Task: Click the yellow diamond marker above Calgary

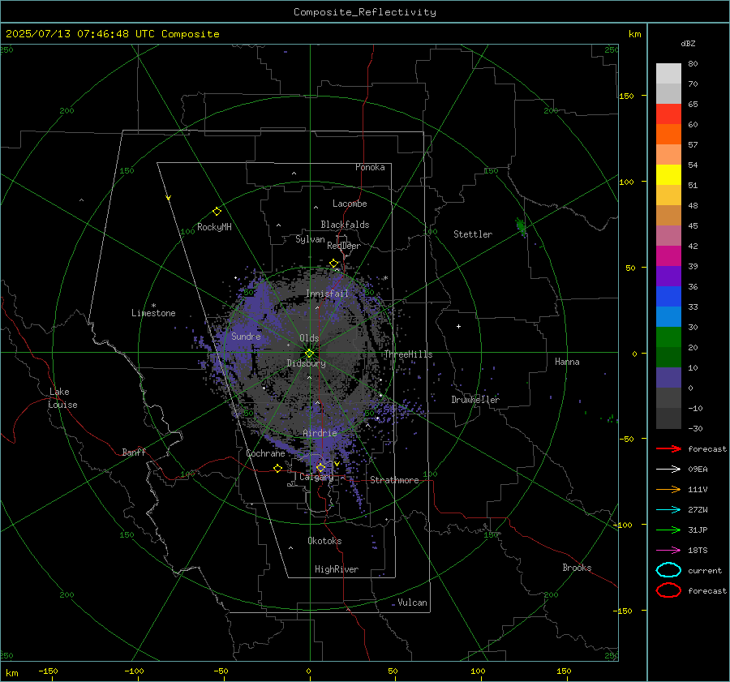Action: point(320,467)
